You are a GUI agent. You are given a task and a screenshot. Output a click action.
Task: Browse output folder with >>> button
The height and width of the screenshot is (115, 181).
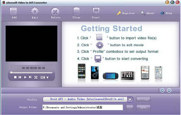click(130, 108)
